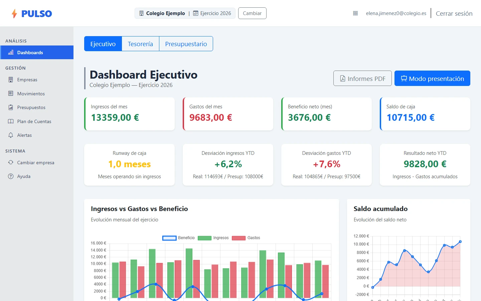The height and width of the screenshot is (301, 481).
Task: Open the apps grid icon beside the email
Action: click(355, 13)
